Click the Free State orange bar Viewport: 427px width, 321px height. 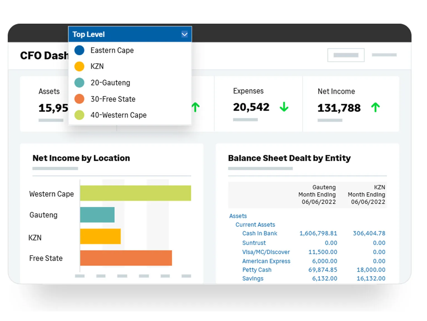[126, 258]
